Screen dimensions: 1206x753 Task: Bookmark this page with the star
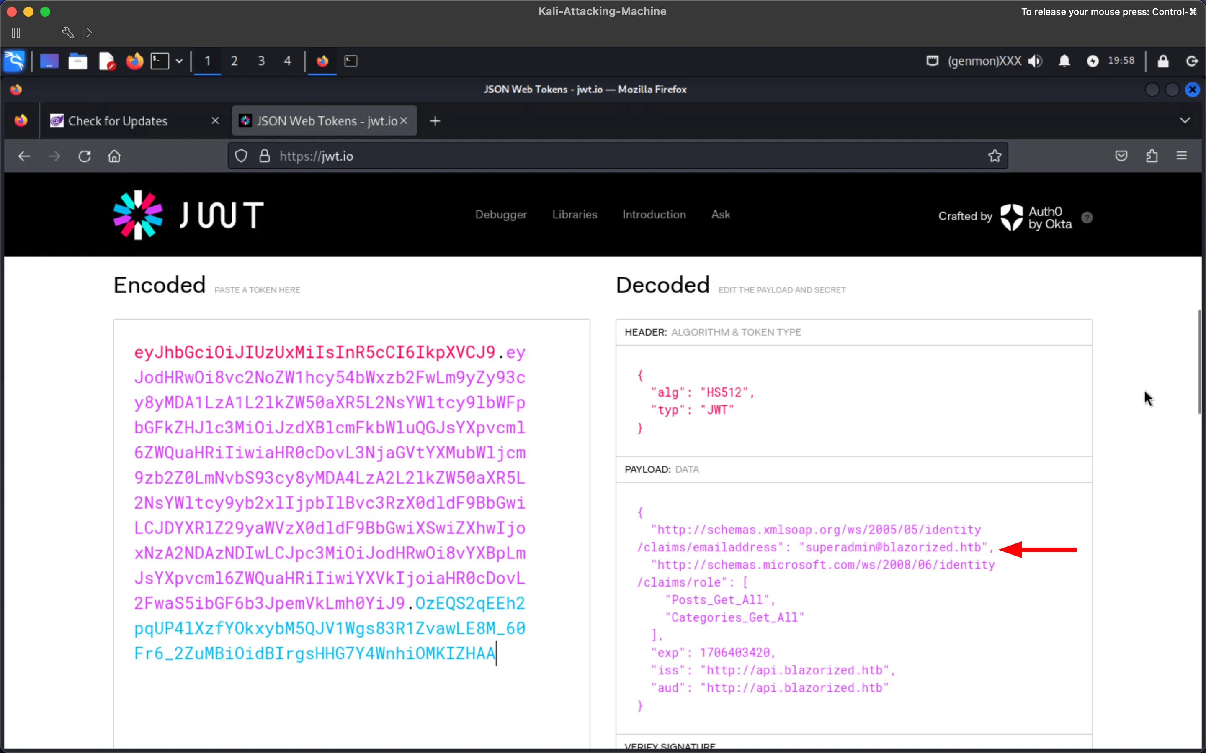coord(995,156)
